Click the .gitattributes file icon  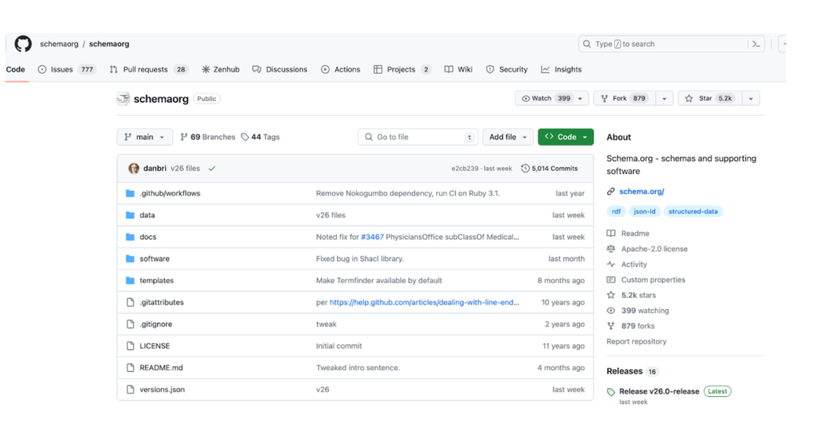pos(130,303)
